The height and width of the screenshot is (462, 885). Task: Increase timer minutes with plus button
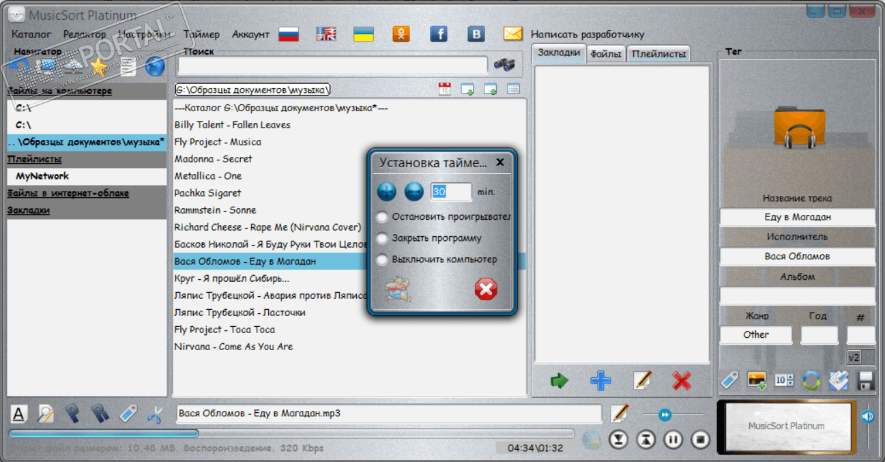pyautogui.click(x=387, y=192)
